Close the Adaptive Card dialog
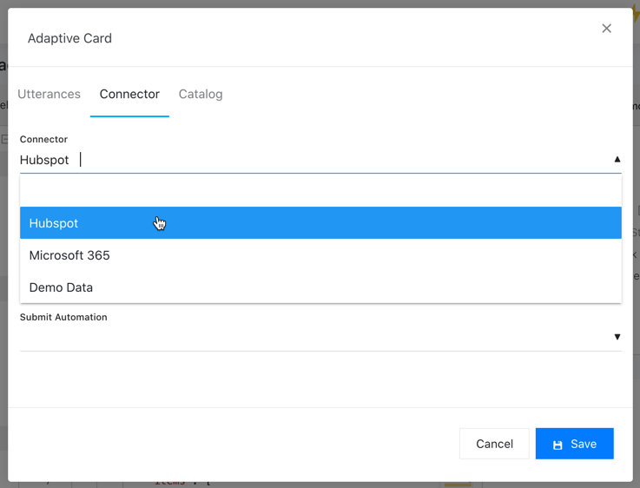Viewport: 640px width, 488px height. (x=606, y=28)
